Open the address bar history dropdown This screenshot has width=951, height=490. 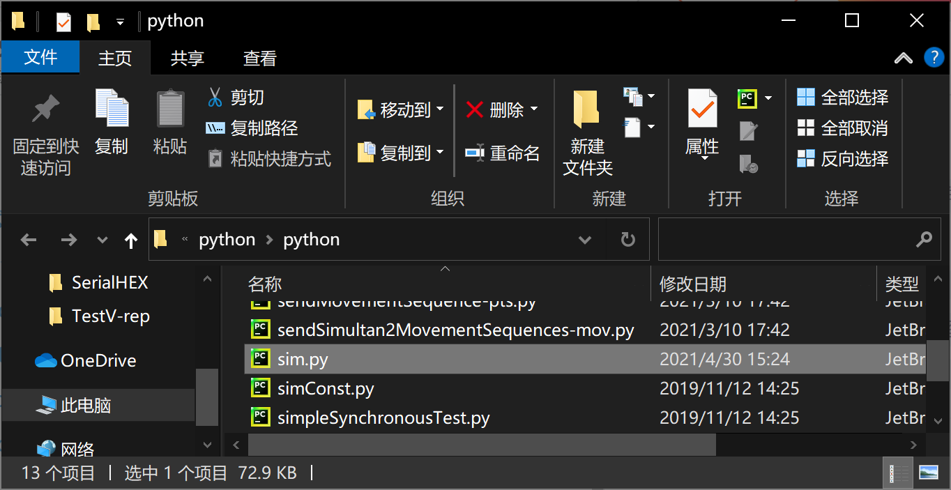pyautogui.click(x=584, y=240)
